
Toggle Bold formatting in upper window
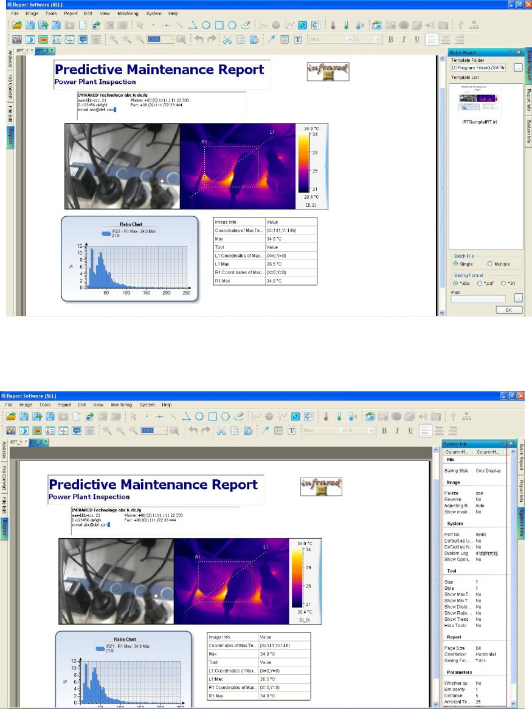(x=391, y=39)
